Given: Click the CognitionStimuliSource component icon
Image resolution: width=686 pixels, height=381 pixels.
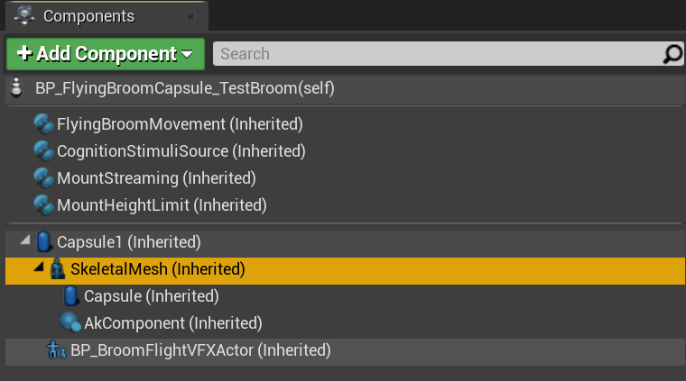Looking at the screenshot, I should click(43, 150).
